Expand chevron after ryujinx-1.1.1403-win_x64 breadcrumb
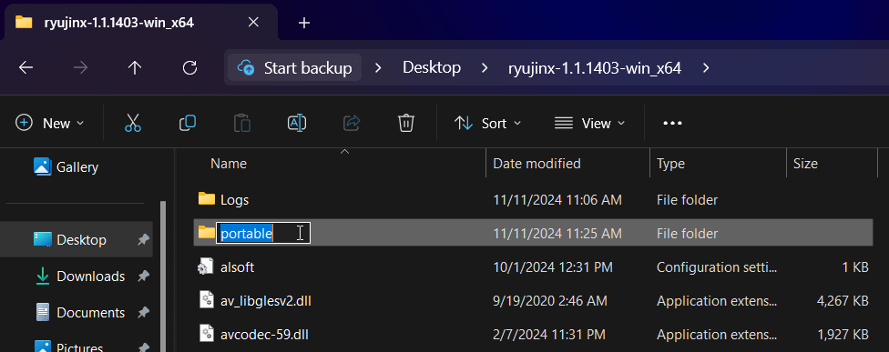The height and width of the screenshot is (352, 889). [x=705, y=68]
